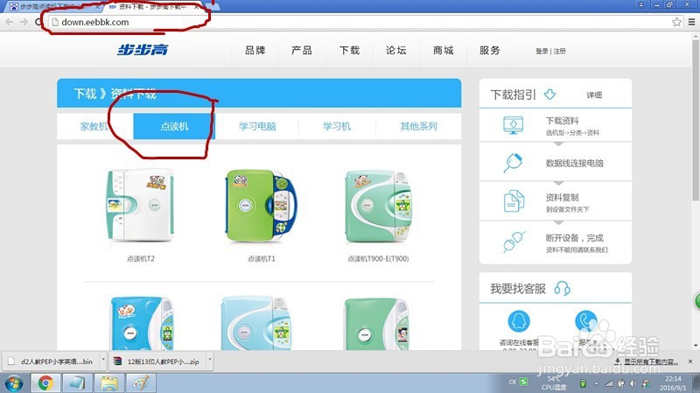Screen dimensions: 700x393
Task: Open 论坛 navigation menu
Action: pyautogui.click(x=396, y=51)
